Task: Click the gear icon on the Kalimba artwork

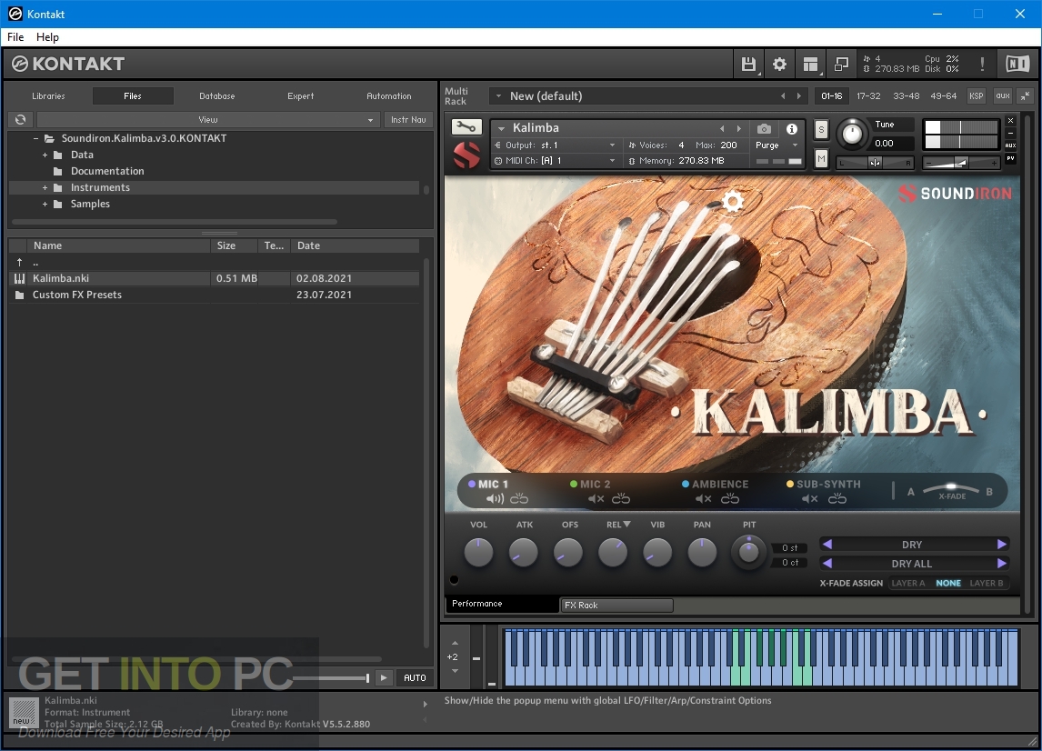Action: pyautogui.click(x=732, y=201)
